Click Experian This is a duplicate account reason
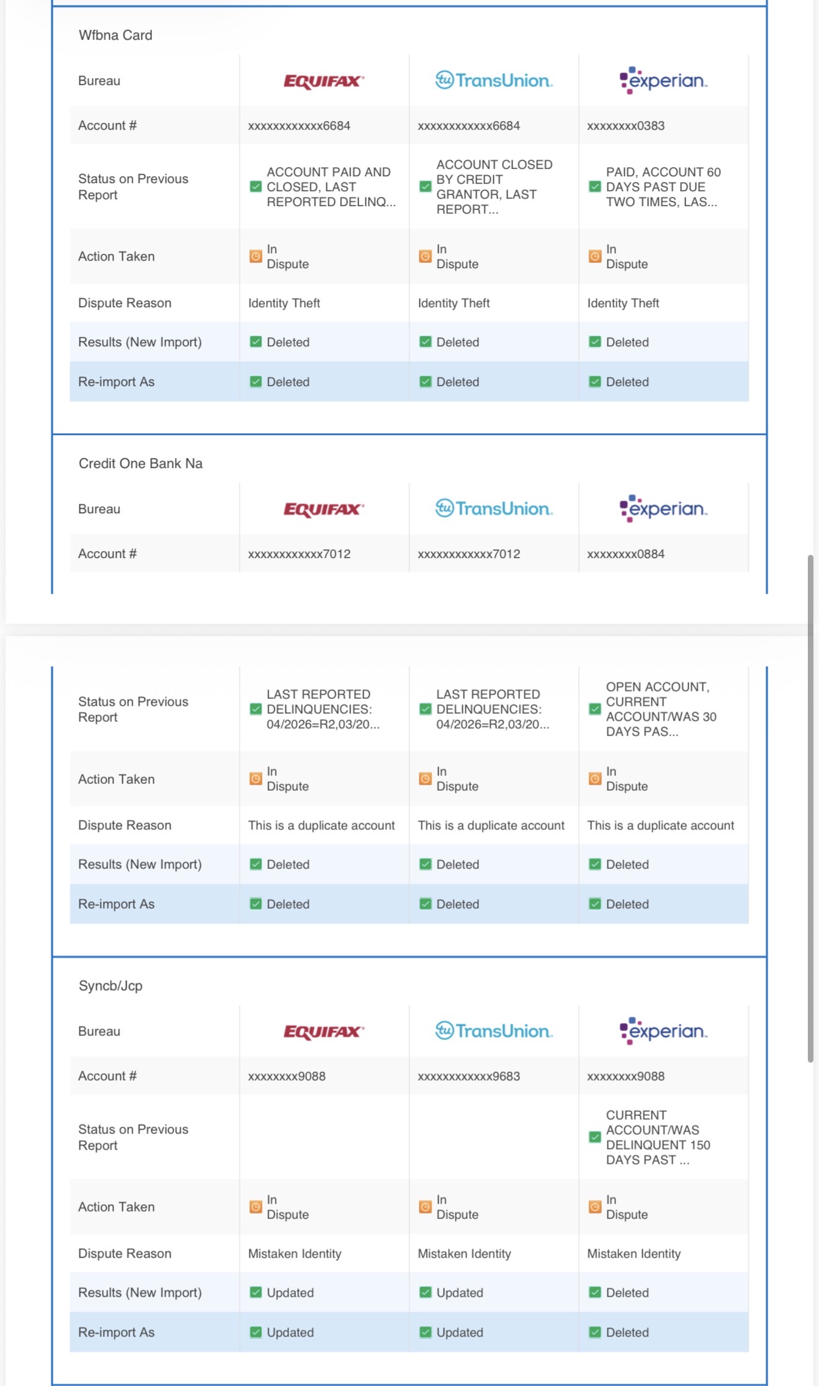Viewport: 819px width, 1386px height. 661,825
